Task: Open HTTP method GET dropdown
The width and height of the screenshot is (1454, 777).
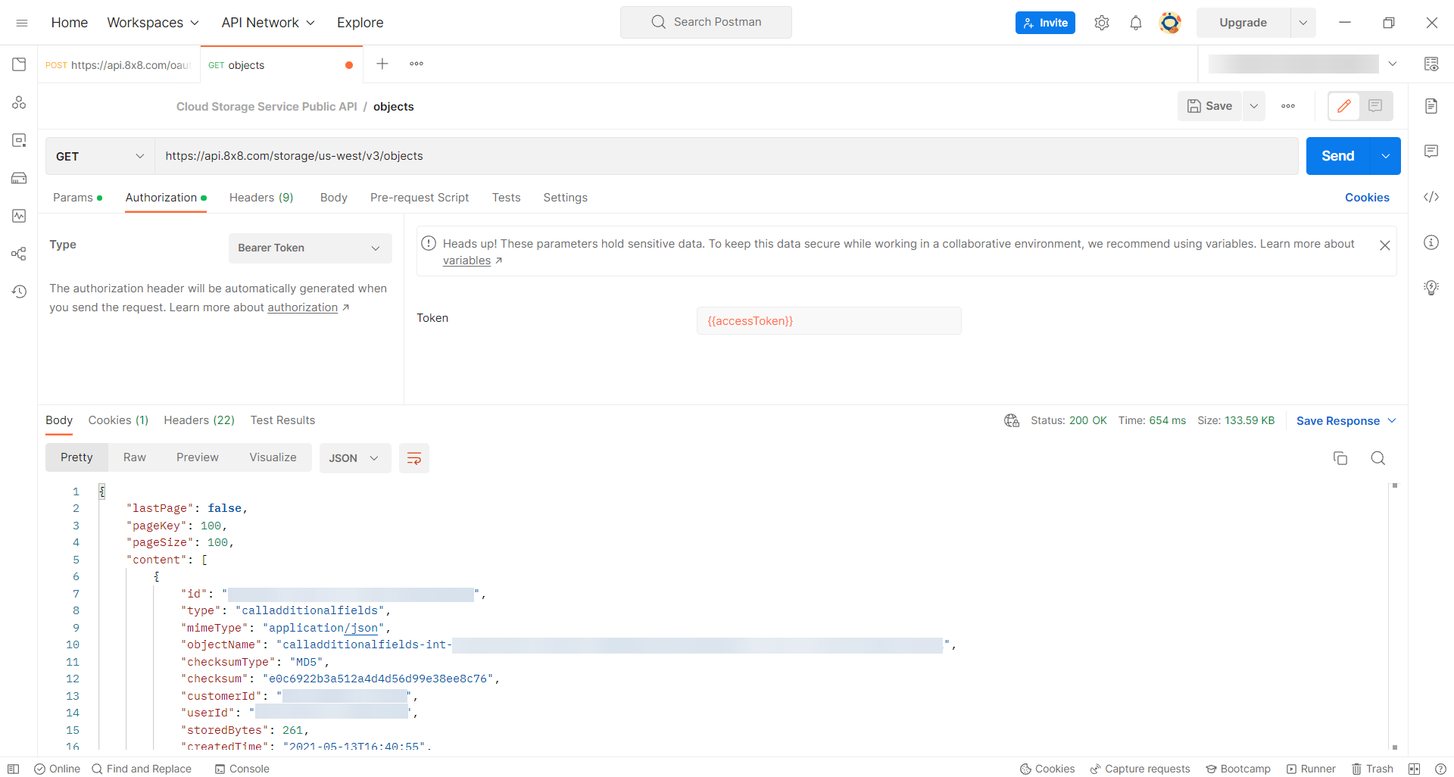Action: point(100,156)
